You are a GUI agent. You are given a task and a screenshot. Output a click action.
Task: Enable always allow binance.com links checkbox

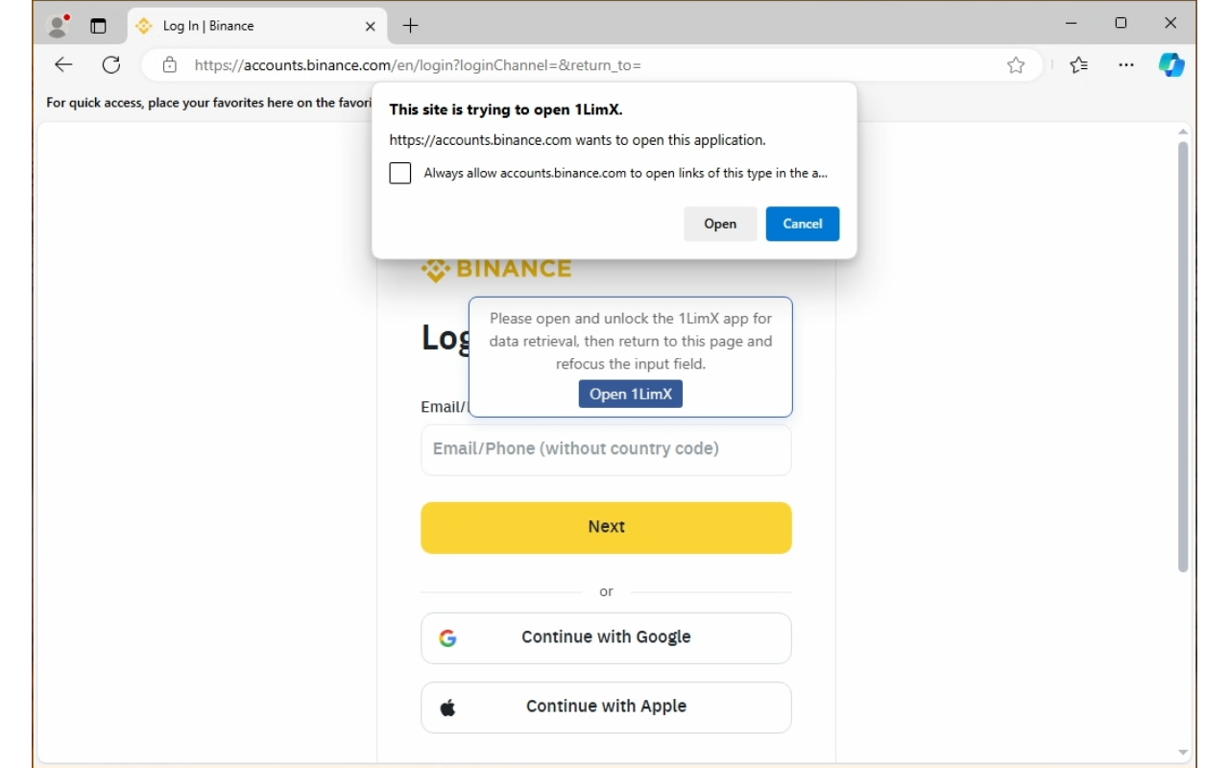pyautogui.click(x=400, y=173)
